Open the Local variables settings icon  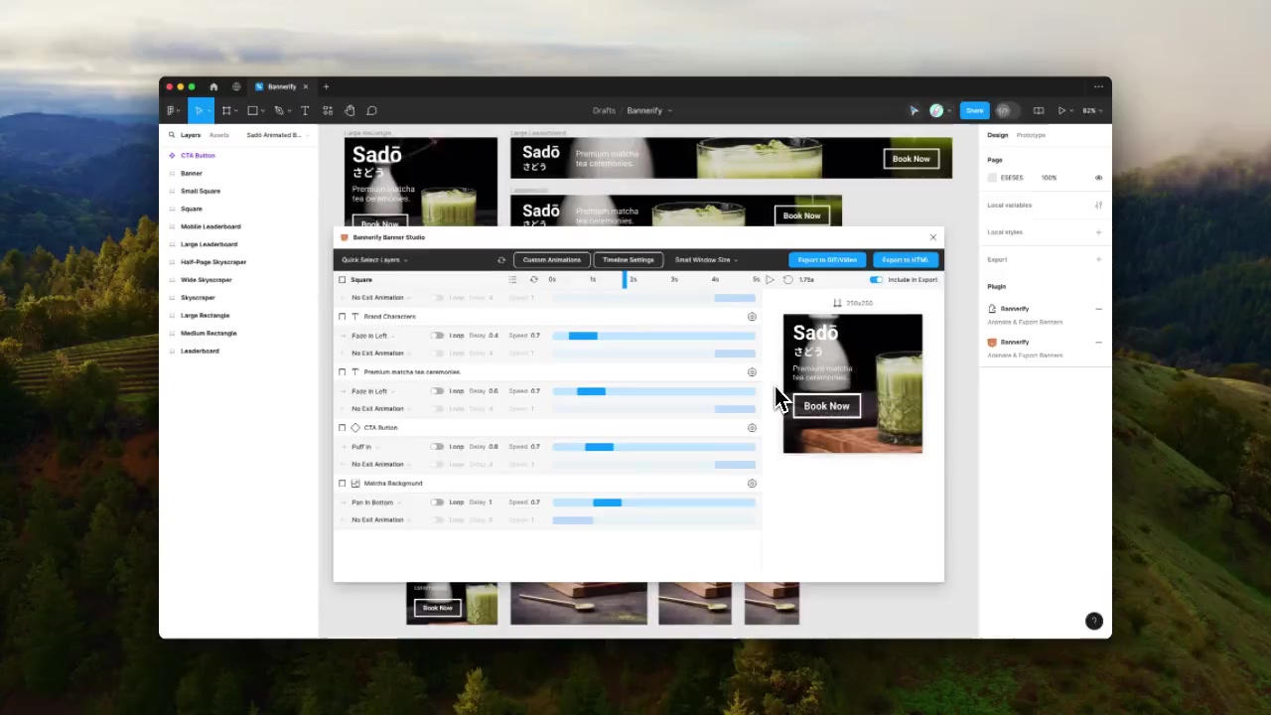coord(1098,206)
